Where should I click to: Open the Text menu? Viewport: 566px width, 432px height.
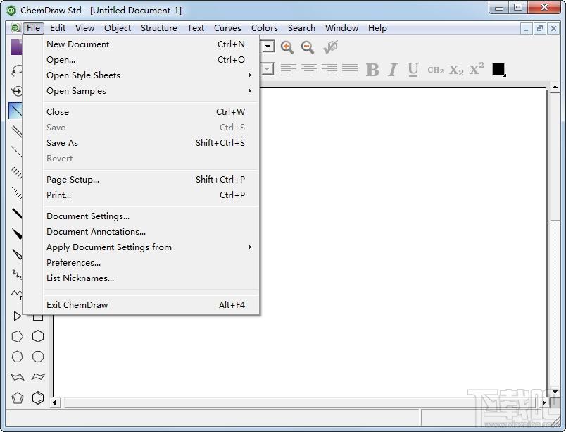pos(196,27)
